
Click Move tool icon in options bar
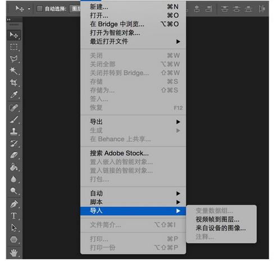tap(20, 8)
